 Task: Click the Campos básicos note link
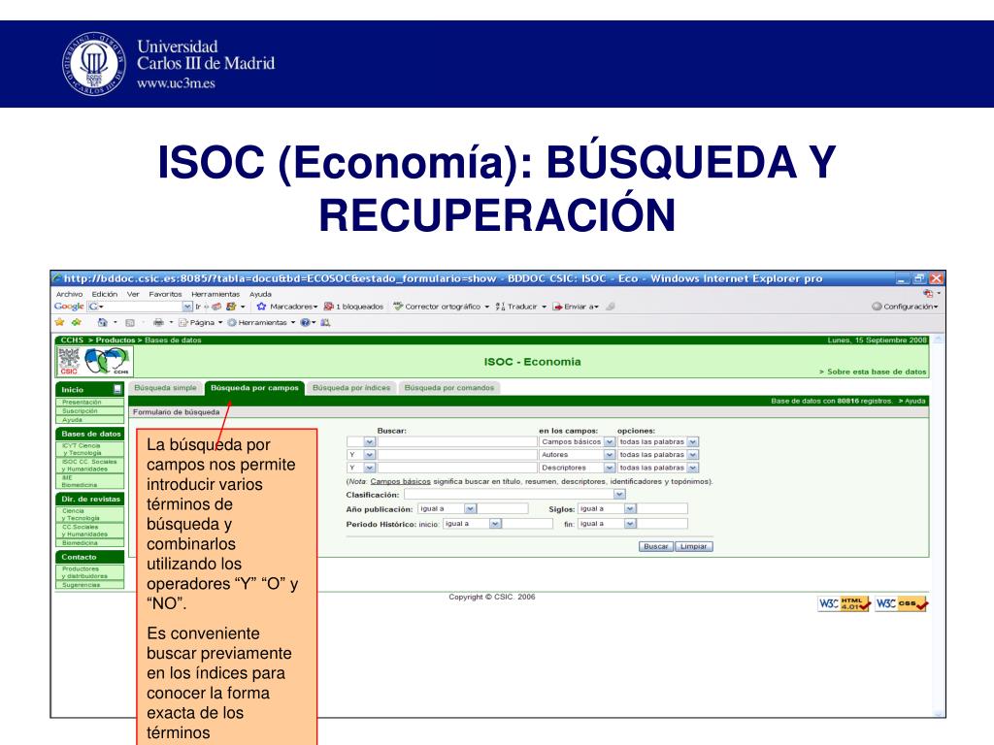coord(400,481)
